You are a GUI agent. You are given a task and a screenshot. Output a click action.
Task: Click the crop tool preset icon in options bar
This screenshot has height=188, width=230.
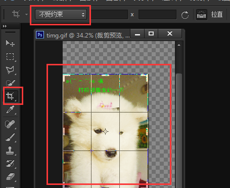[x=16, y=14]
